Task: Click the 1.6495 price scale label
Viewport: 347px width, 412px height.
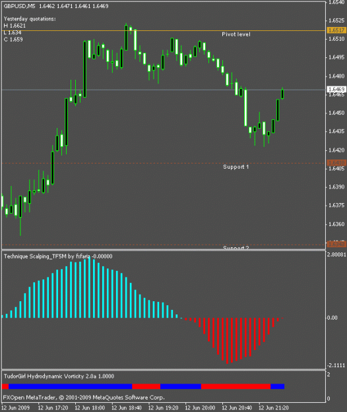Action: pyautogui.click(x=336, y=57)
